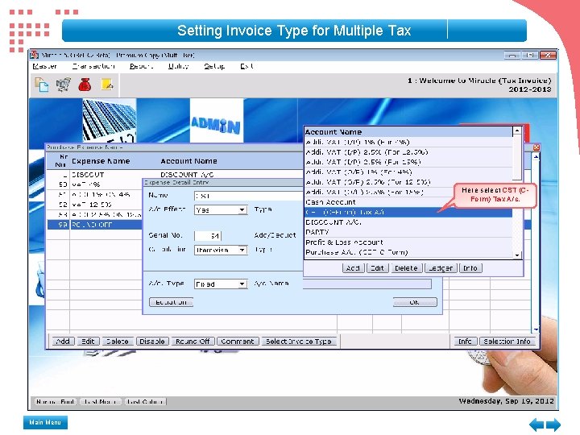The height and width of the screenshot is (435, 580).
Task: Click the Delete button in account list popup
Action: pos(406,268)
